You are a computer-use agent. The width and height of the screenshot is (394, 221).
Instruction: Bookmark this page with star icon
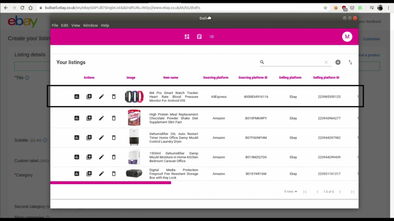point(325,8)
